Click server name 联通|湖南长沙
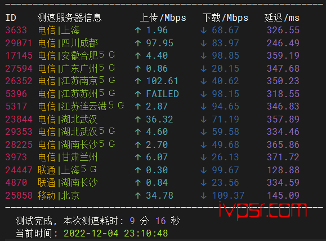The image size is (326, 241). point(68,183)
